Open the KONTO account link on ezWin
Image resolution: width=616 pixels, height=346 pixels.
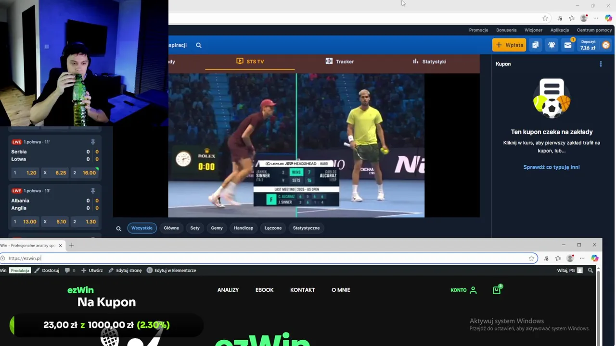point(463,290)
